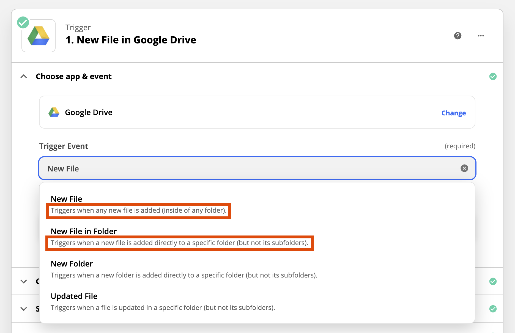Collapse the Choose app & event section
The width and height of the screenshot is (515, 333).
(x=24, y=76)
